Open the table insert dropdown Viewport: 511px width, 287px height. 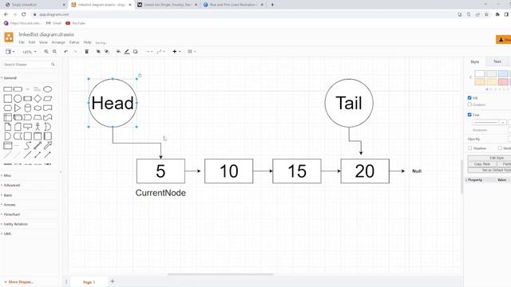[192, 51]
